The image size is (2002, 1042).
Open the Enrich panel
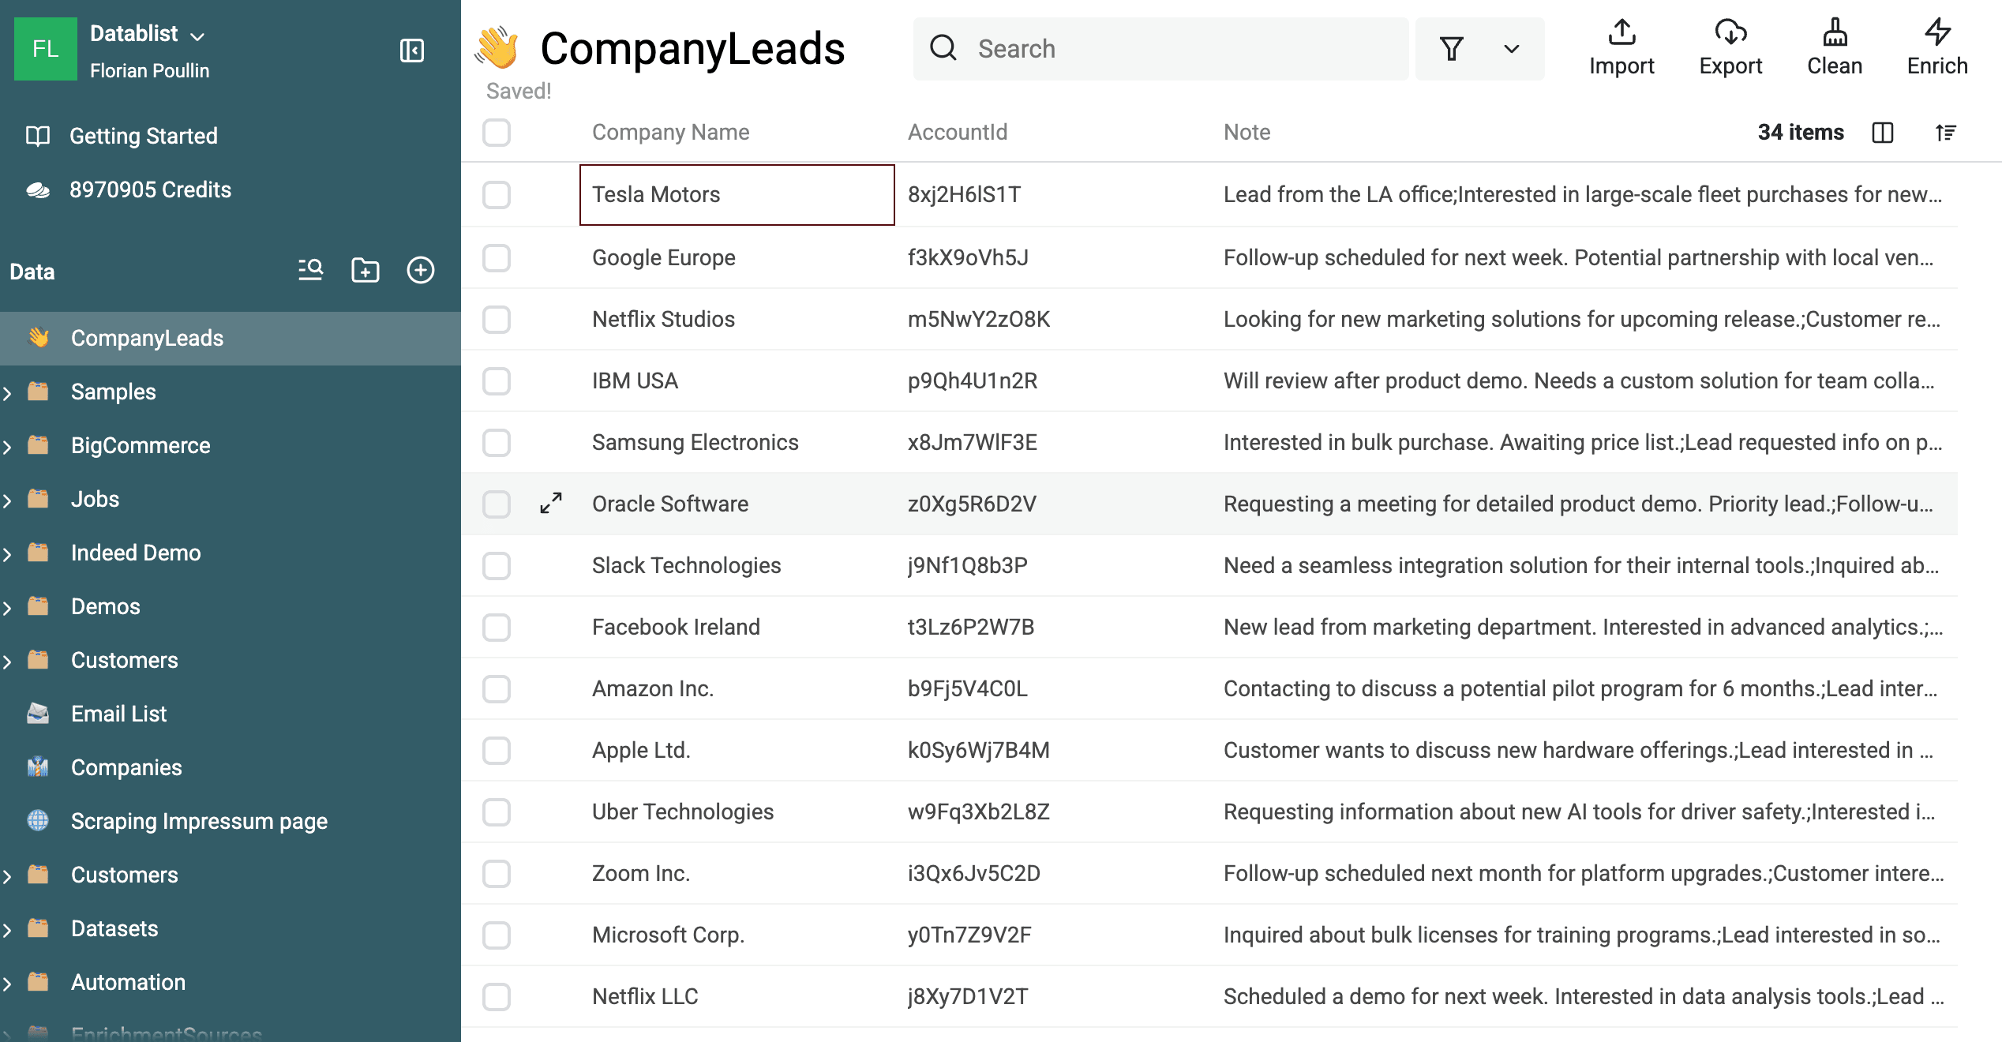[1936, 47]
